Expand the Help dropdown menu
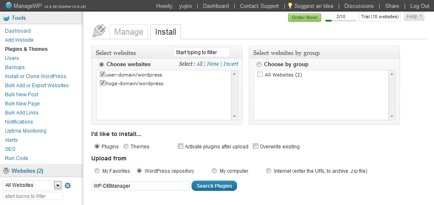Viewport: 434px width, 205px height. (414, 17)
